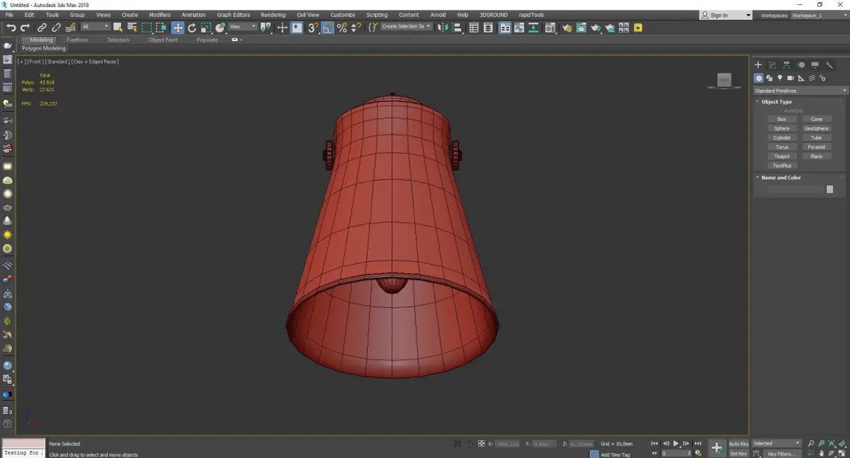Switch to the Freeform ribbon tab
The height and width of the screenshot is (458, 850).
pos(77,40)
